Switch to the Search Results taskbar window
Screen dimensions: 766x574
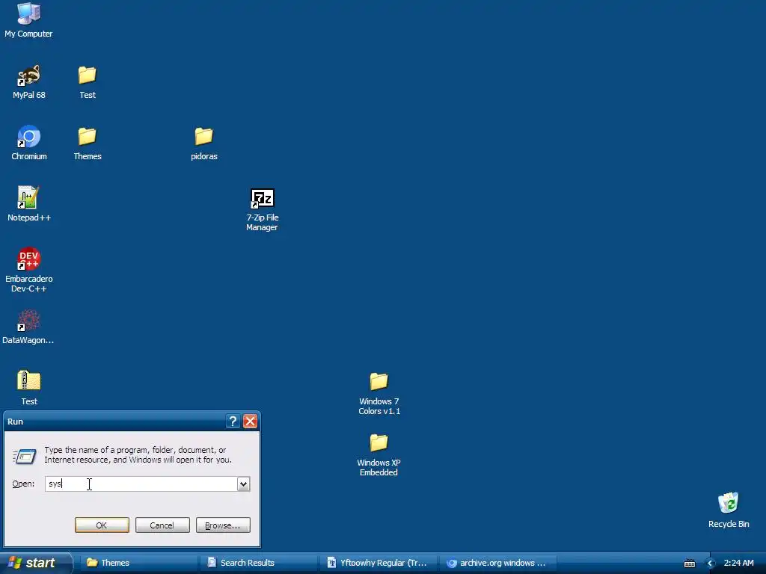click(258, 563)
